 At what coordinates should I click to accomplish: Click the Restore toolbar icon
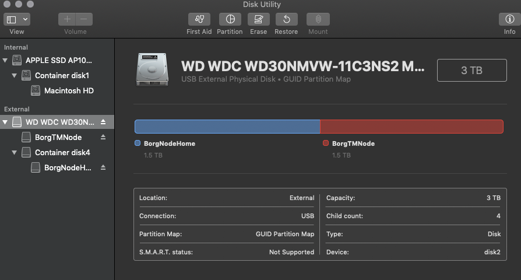point(286,19)
